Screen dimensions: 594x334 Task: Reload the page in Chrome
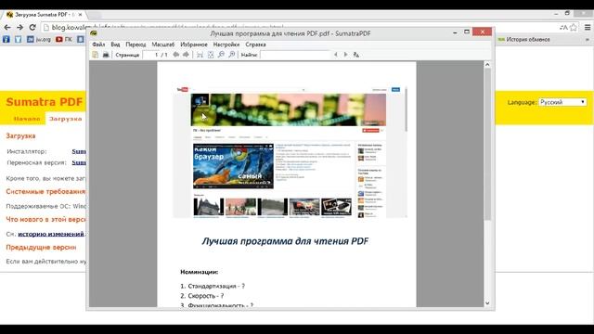pos(32,27)
